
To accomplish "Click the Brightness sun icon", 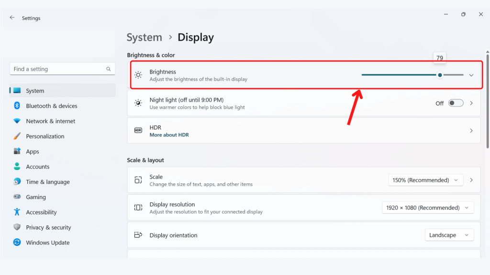I will coord(138,75).
